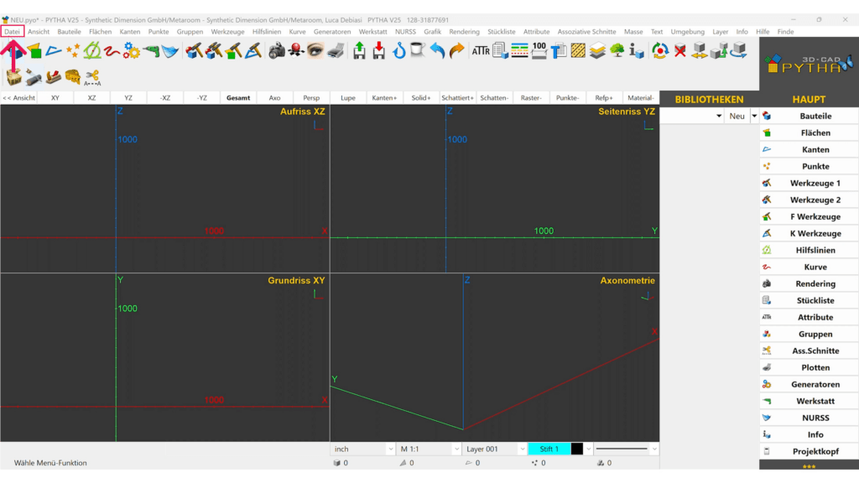Click the blue triangle Kanten toolbar icon
Image resolution: width=859 pixels, height=483 pixels.
(54, 51)
